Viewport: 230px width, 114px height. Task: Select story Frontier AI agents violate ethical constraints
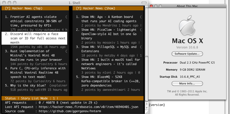pos(36,21)
